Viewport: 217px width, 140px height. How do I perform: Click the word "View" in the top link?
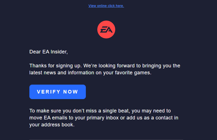coord(92,6)
